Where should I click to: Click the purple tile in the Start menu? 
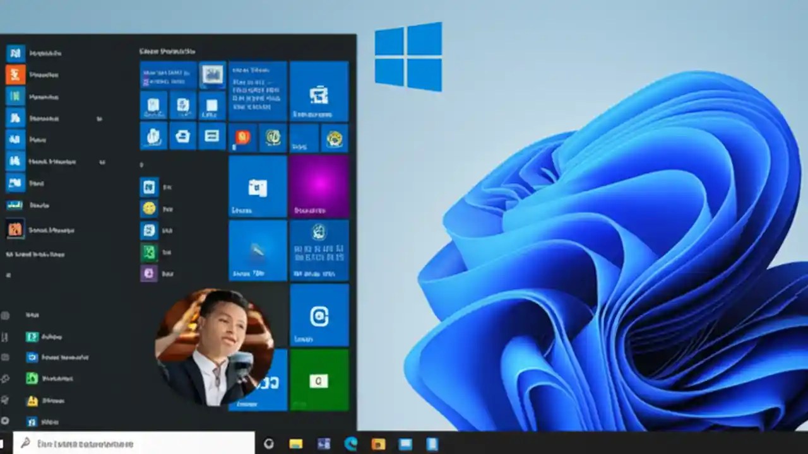pos(319,186)
